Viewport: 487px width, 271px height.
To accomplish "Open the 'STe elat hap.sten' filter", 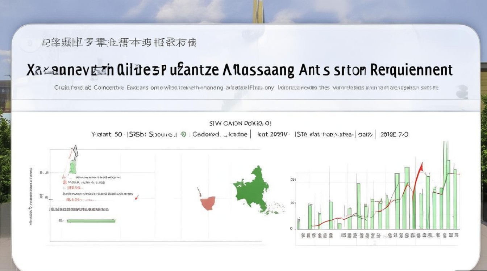I will tap(324, 134).
